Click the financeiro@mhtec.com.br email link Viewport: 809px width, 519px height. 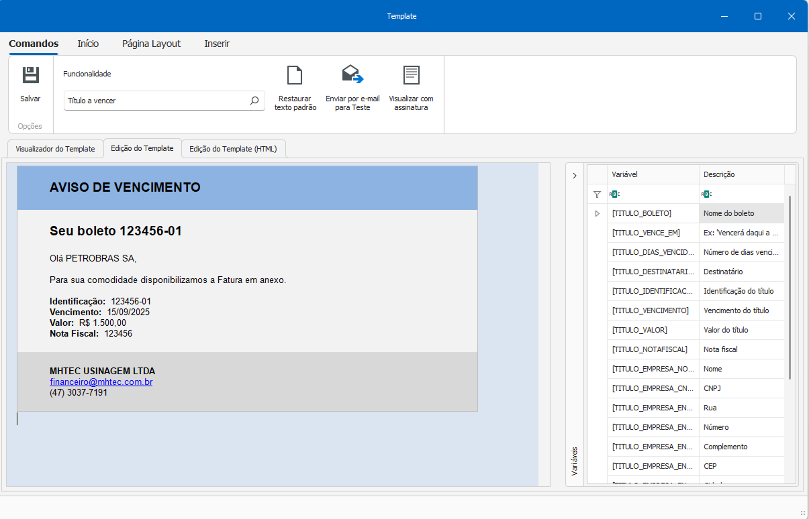click(x=101, y=382)
